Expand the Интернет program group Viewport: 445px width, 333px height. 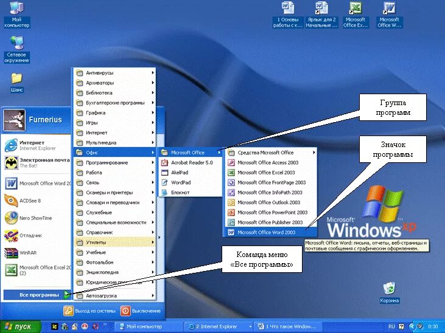tap(114, 132)
